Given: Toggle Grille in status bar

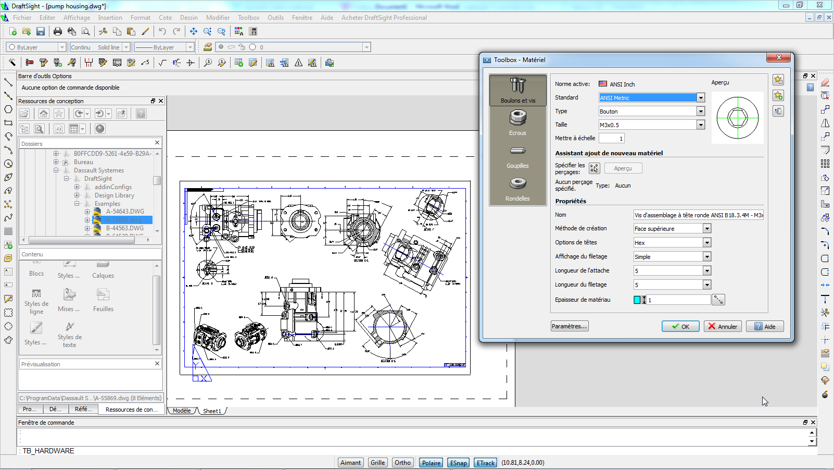Looking at the screenshot, I should pos(378,463).
